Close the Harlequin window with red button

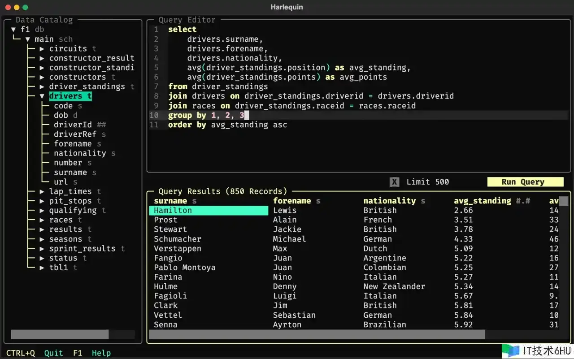coord(8,7)
